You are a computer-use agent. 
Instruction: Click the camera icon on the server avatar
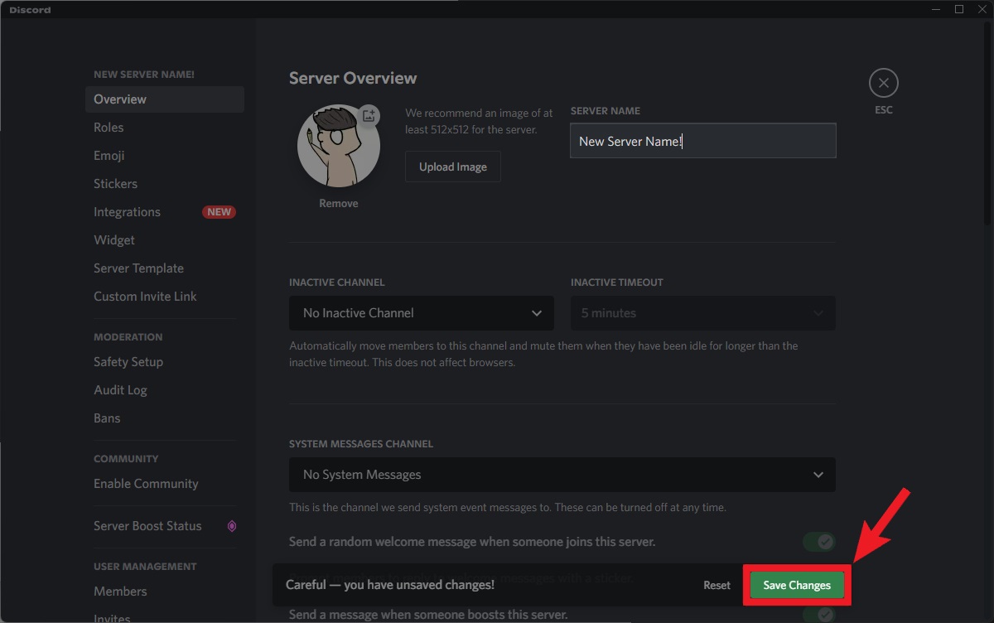coord(369,116)
